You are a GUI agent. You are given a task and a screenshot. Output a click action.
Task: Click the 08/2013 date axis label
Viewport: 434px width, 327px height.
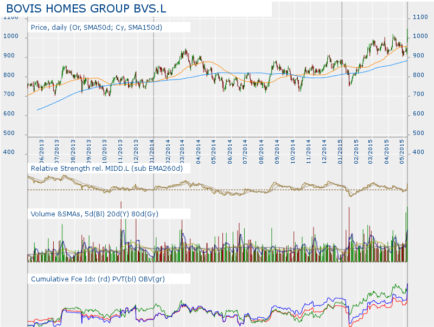point(73,152)
